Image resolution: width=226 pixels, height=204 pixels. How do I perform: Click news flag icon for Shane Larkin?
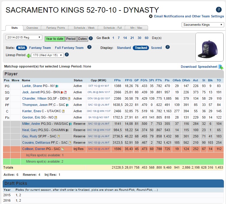point(57,86)
